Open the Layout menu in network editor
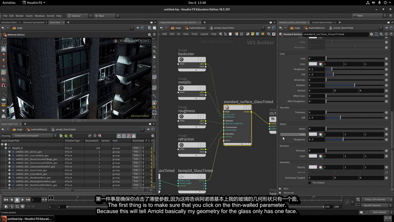Image resolution: width=394 pixels, height=222 pixels. tap(204, 34)
